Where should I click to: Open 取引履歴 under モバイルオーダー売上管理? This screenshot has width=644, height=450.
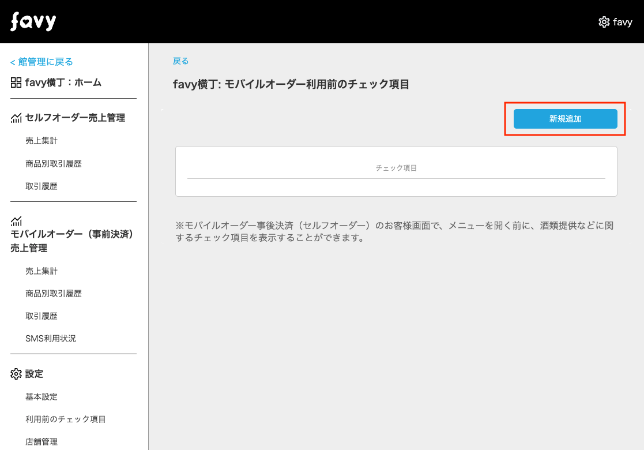(42, 316)
